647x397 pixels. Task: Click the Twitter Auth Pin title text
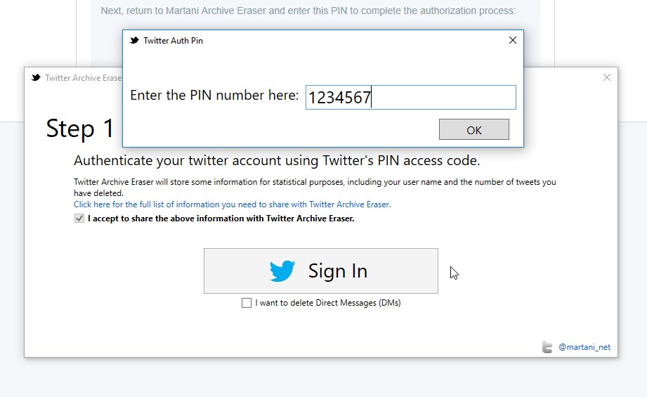(x=173, y=41)
